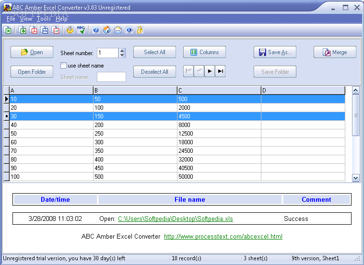Click the home page house icon
The image size is (364, 265).
pyautogui.click(x=107, y=30)
